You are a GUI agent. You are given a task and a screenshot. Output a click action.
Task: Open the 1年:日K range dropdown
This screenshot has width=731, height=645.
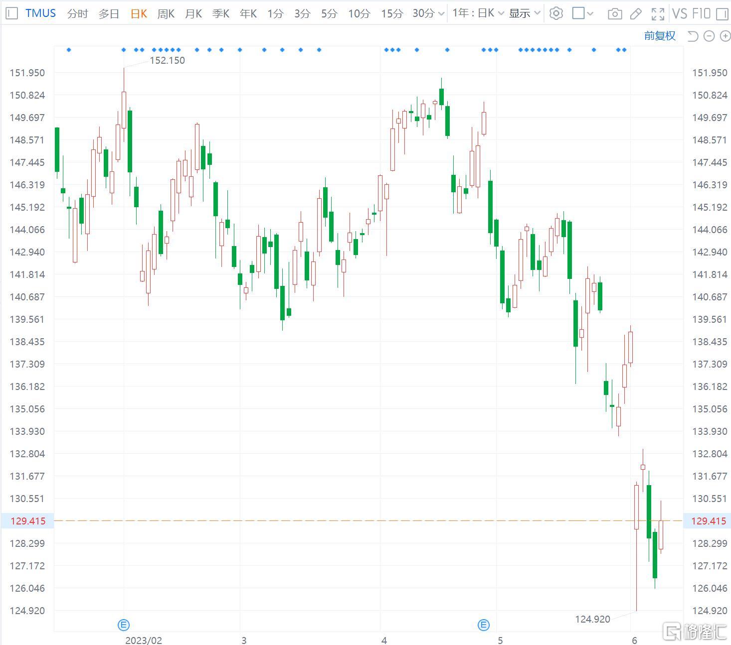click(478, 13)
